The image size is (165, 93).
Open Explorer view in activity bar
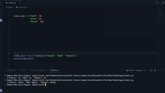pyautogui.click(x=1, y=4)
